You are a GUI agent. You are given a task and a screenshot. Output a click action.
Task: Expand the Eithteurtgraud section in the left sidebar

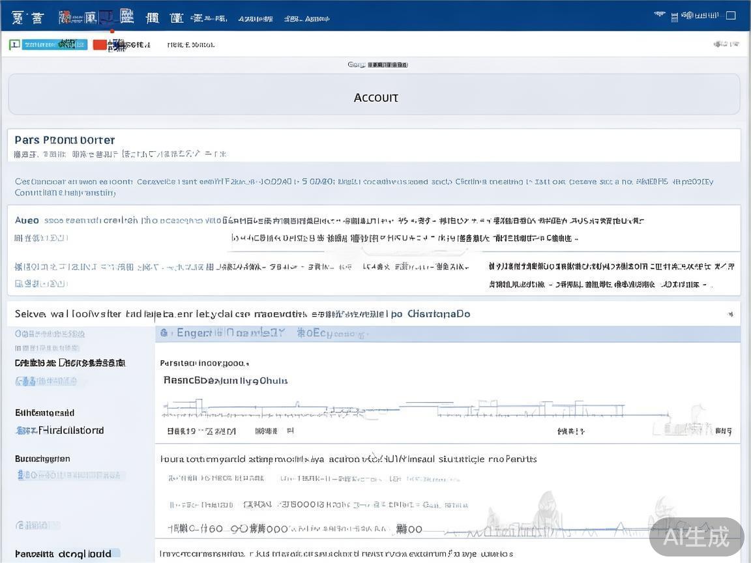coord(44,412)
